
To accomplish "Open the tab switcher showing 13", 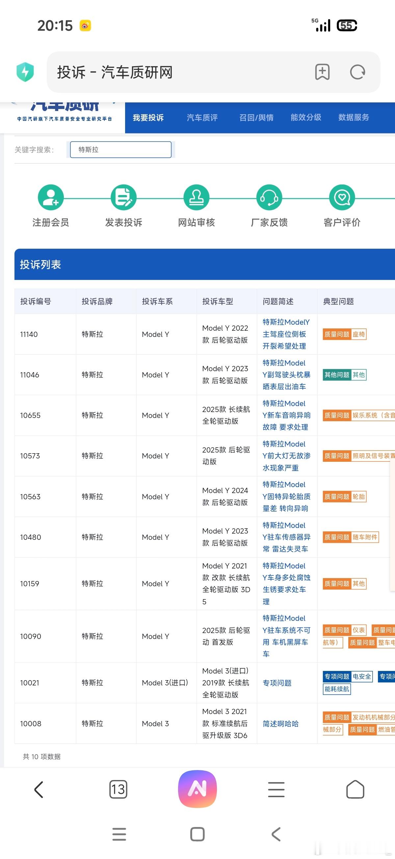I will click(x=118, y=789).
